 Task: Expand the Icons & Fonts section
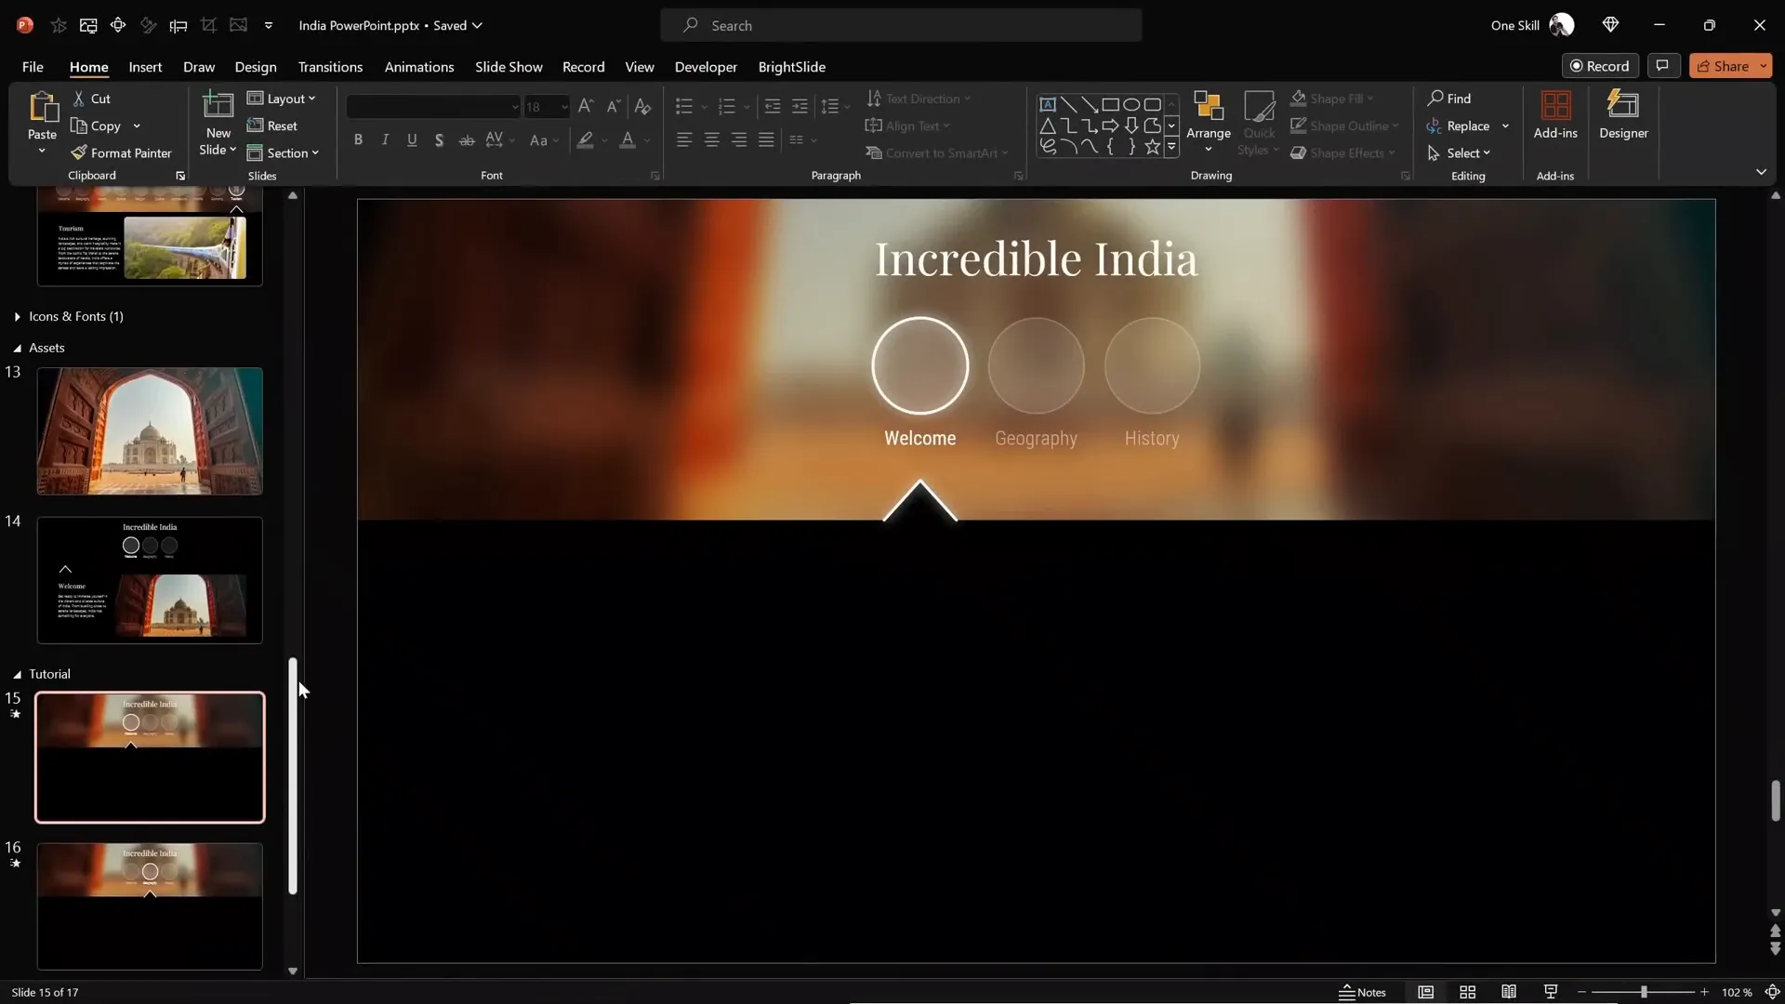pos(18,316)
